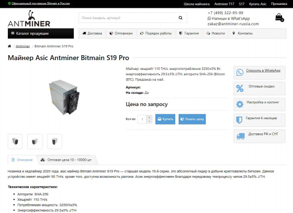Open the Контакты navigation item
Image resolution: width=293 pixels, height=213 pixels.
pos(242,34)
